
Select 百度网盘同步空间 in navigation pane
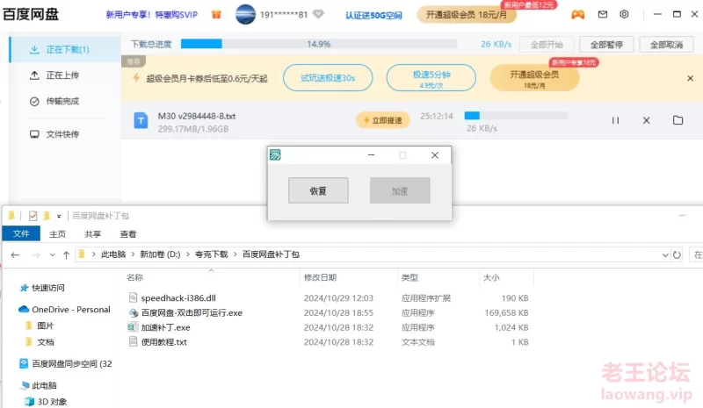(72, 363)
